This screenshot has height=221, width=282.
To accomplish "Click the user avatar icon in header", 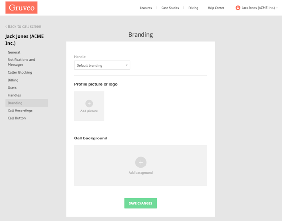I will point(238,8).
